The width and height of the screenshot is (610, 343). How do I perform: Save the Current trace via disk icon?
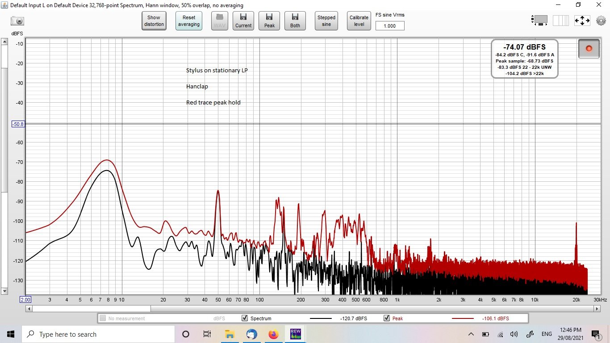(243, 21)
